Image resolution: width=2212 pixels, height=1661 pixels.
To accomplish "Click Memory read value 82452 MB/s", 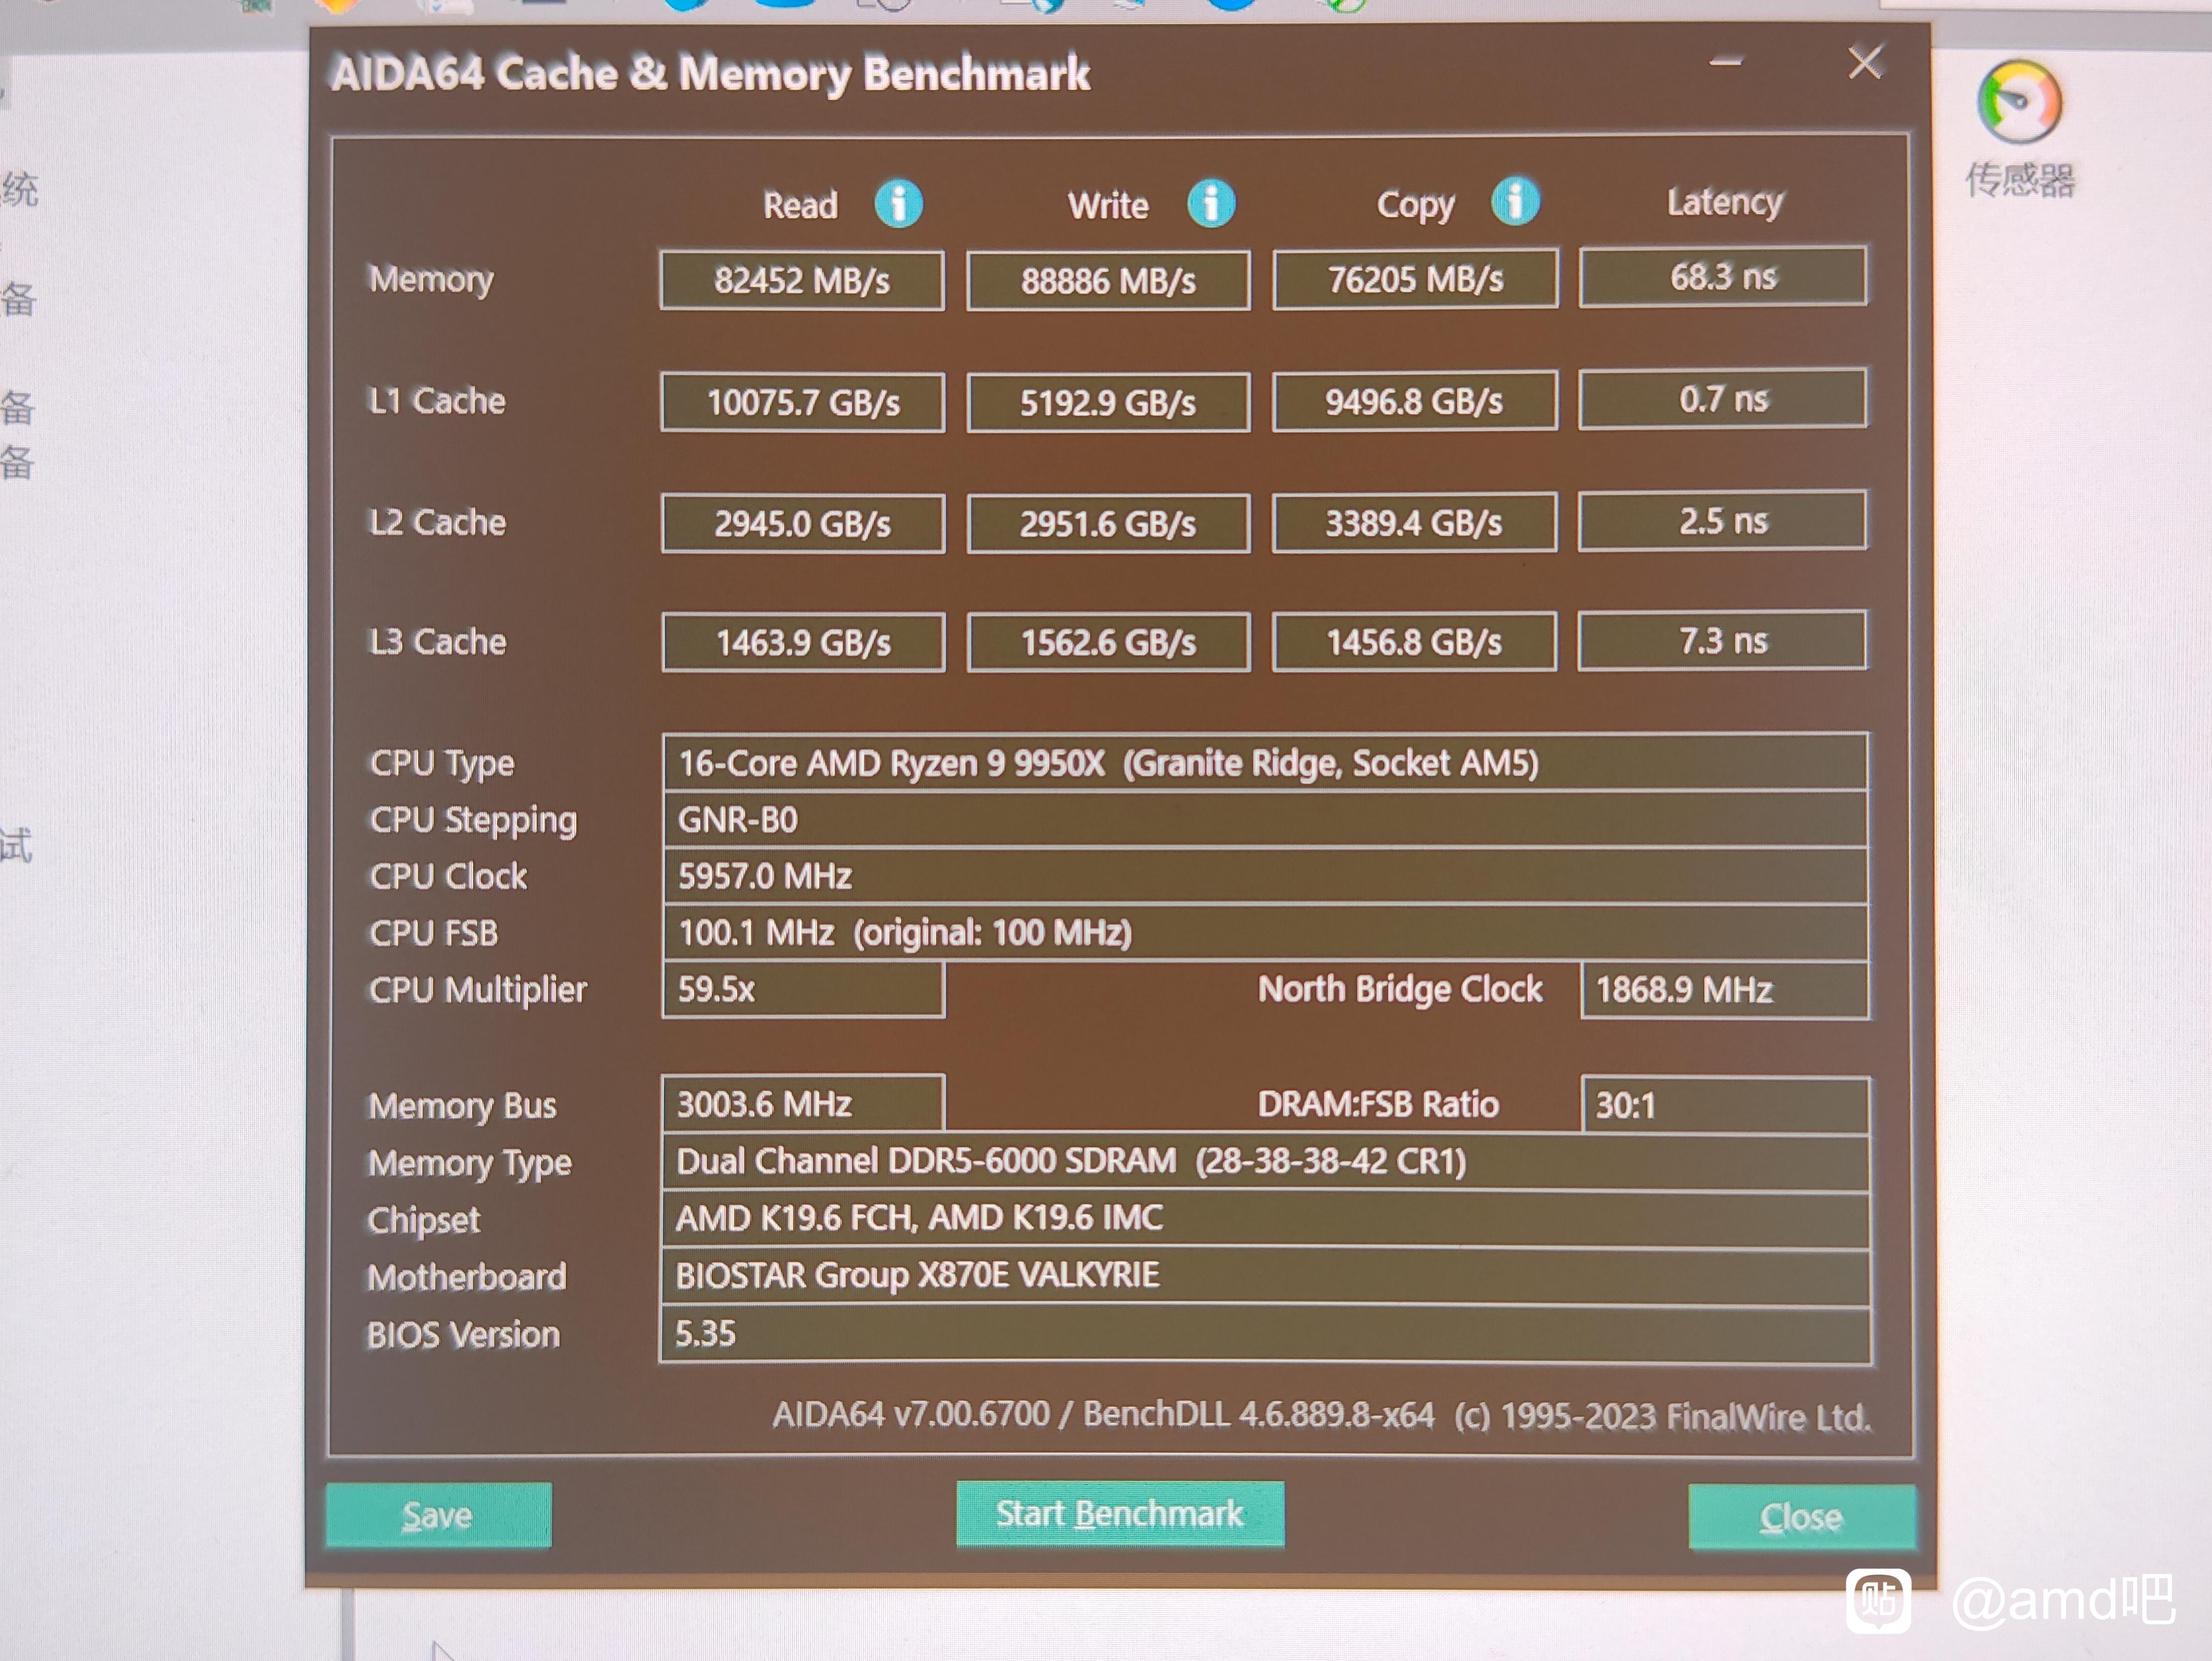I will [x=802, y=280].
